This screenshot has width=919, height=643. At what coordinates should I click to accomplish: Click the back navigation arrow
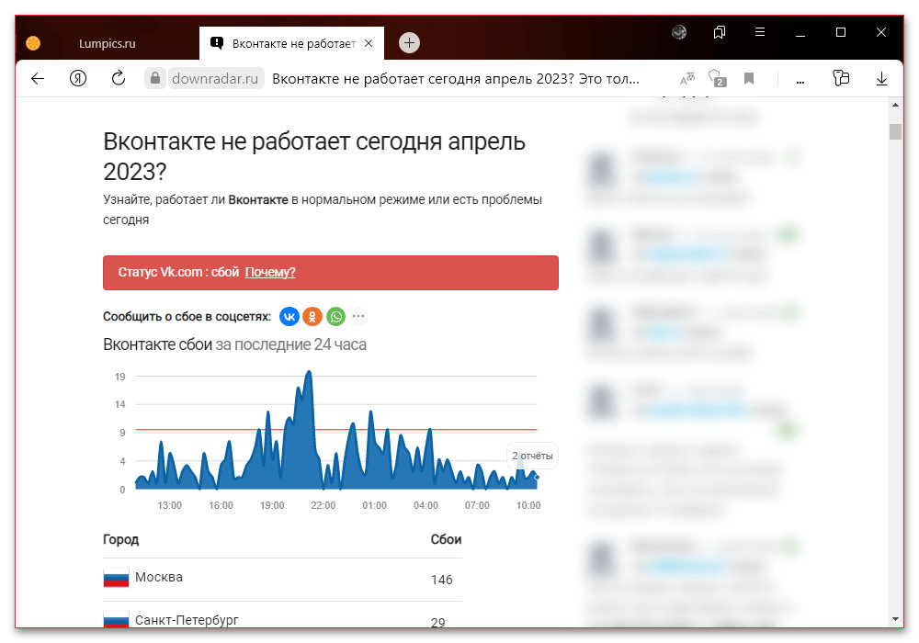(38, 79)
